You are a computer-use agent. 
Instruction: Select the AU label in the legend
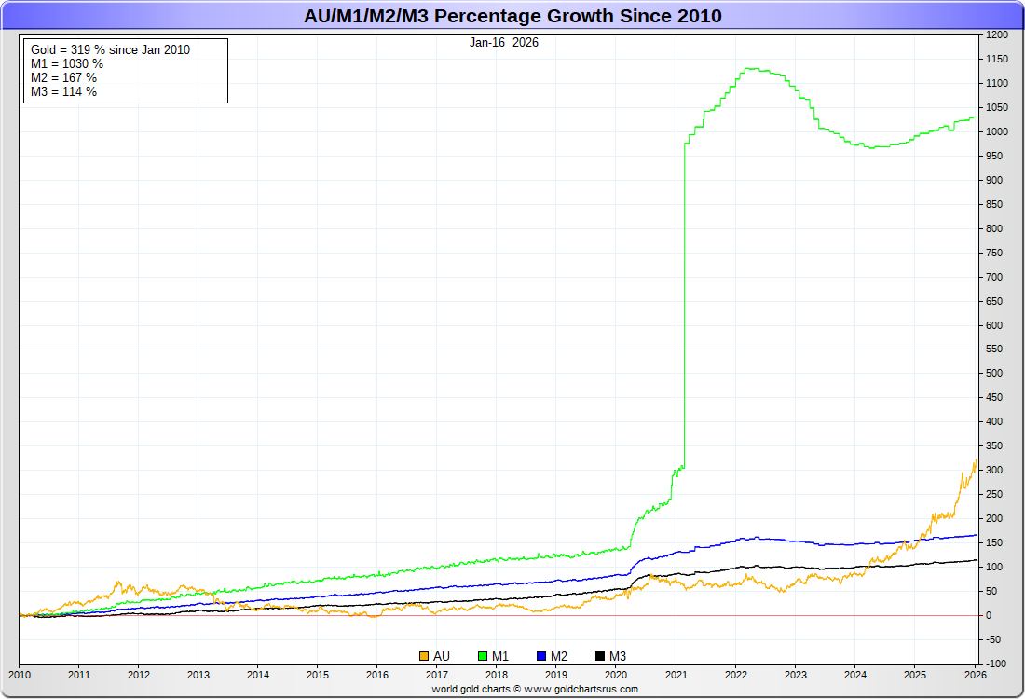point(442,657)
